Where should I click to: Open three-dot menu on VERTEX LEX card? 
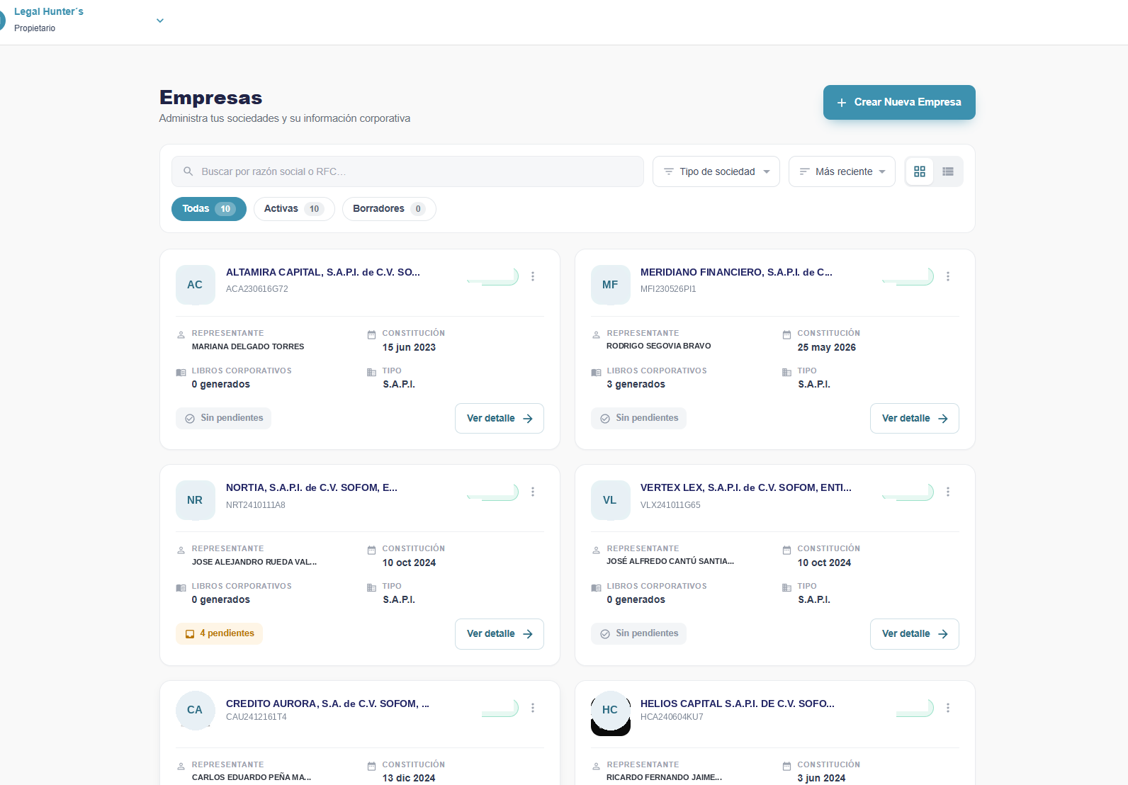click(948, 492)
